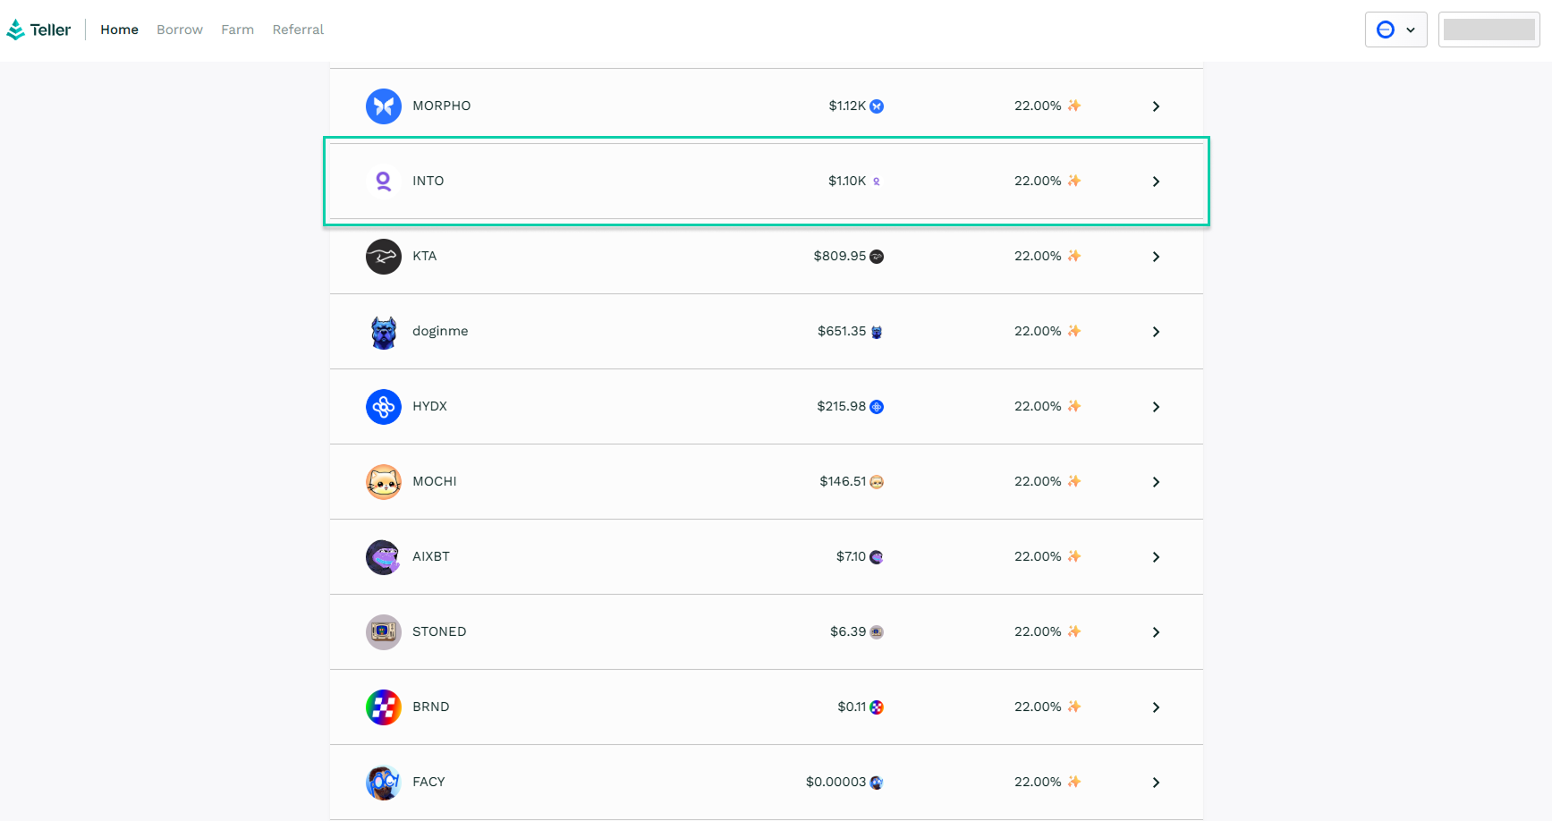This screenshot has height=821, width=1552.
Task: Click the HYDX token icon
Action: (x=383, y=407)
